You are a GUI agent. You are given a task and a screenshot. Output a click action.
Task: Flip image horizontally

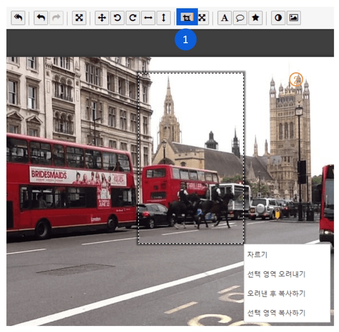click(148, 18)
